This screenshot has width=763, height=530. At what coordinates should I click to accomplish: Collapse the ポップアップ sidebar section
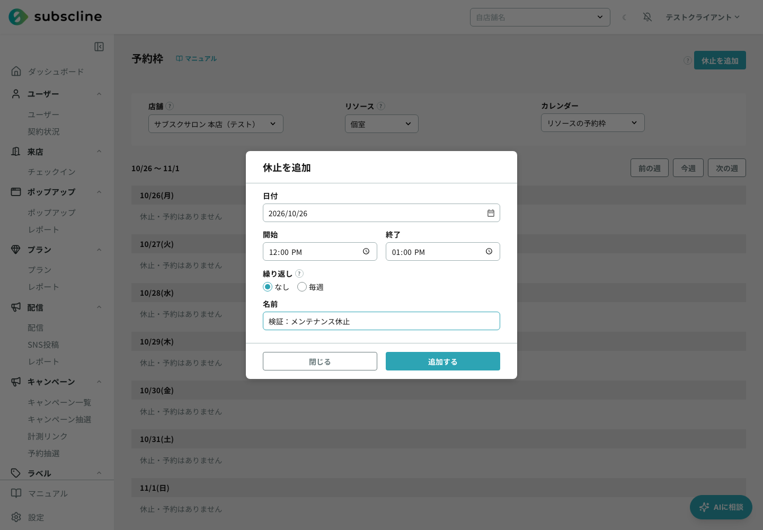pyautogui.click(x=99, y=192)
